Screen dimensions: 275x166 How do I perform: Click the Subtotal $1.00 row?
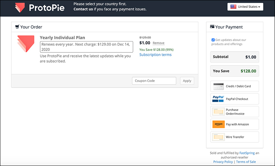[234, 57]
